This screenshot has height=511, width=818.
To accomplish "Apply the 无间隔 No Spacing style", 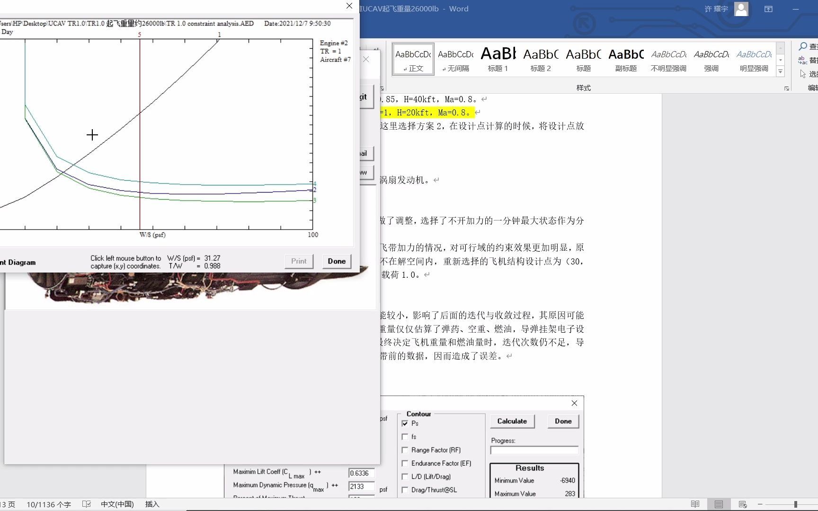I will pos(455,60).
